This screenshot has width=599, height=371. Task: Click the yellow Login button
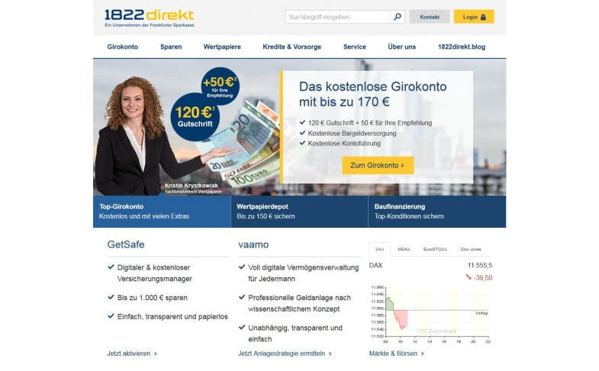(x=474, y=17)
